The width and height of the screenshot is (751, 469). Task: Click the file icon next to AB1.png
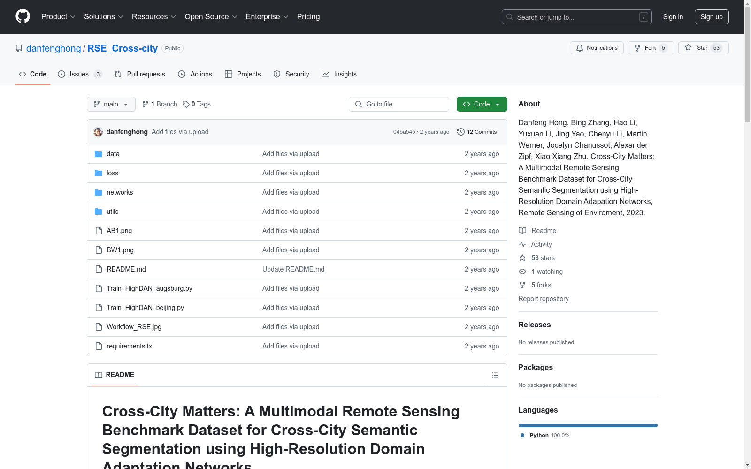(x=99, y=231)
